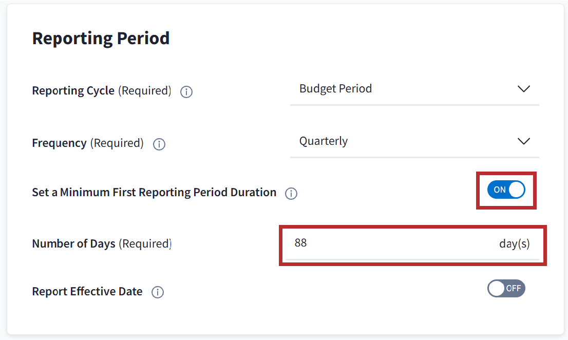Click the Quarterly selected value text
This screenshot has height=340, width=568.
coord(324,141)
